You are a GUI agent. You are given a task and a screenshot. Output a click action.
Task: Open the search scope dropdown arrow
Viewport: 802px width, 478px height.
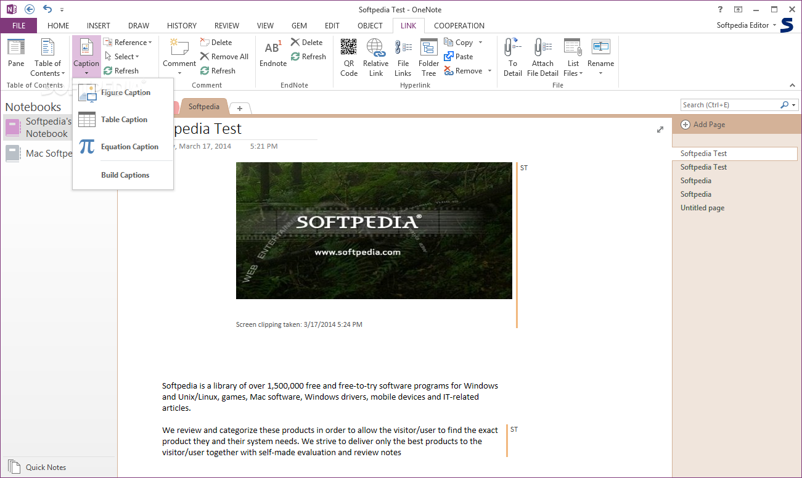click(793, 105)
